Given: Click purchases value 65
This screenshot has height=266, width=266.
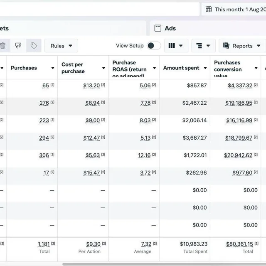Looking at the screenshot, I should (46, 86).
